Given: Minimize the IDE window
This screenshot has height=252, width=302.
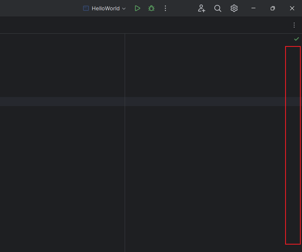Looking at the screenshot, I should point(253,8).
